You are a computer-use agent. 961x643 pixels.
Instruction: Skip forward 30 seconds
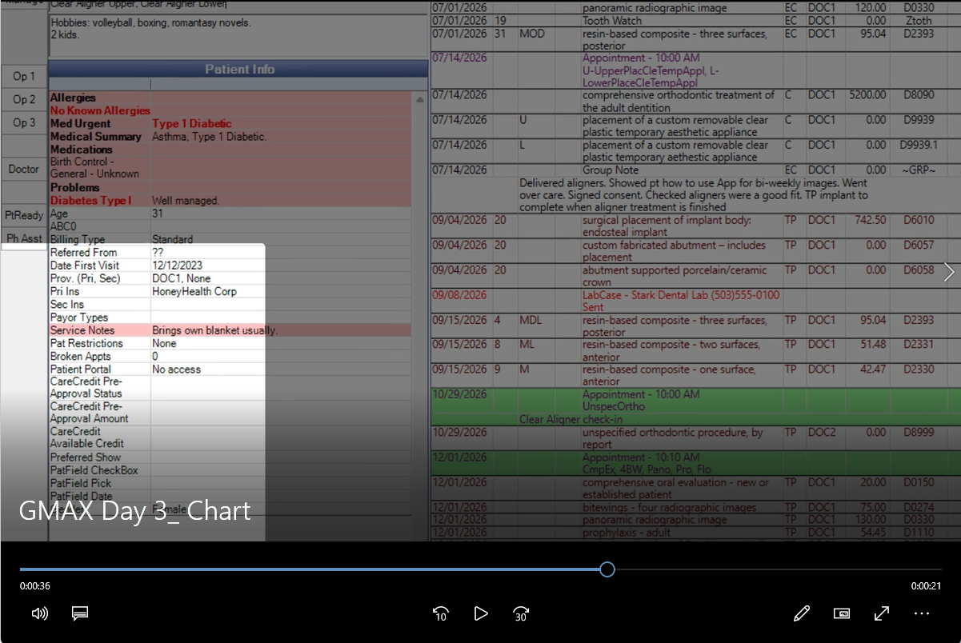[x=521, y=613]
